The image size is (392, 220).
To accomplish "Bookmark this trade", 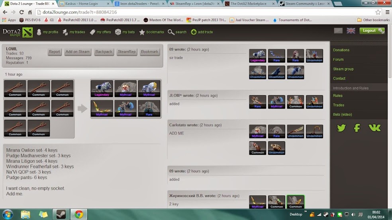I will [149, 52].
